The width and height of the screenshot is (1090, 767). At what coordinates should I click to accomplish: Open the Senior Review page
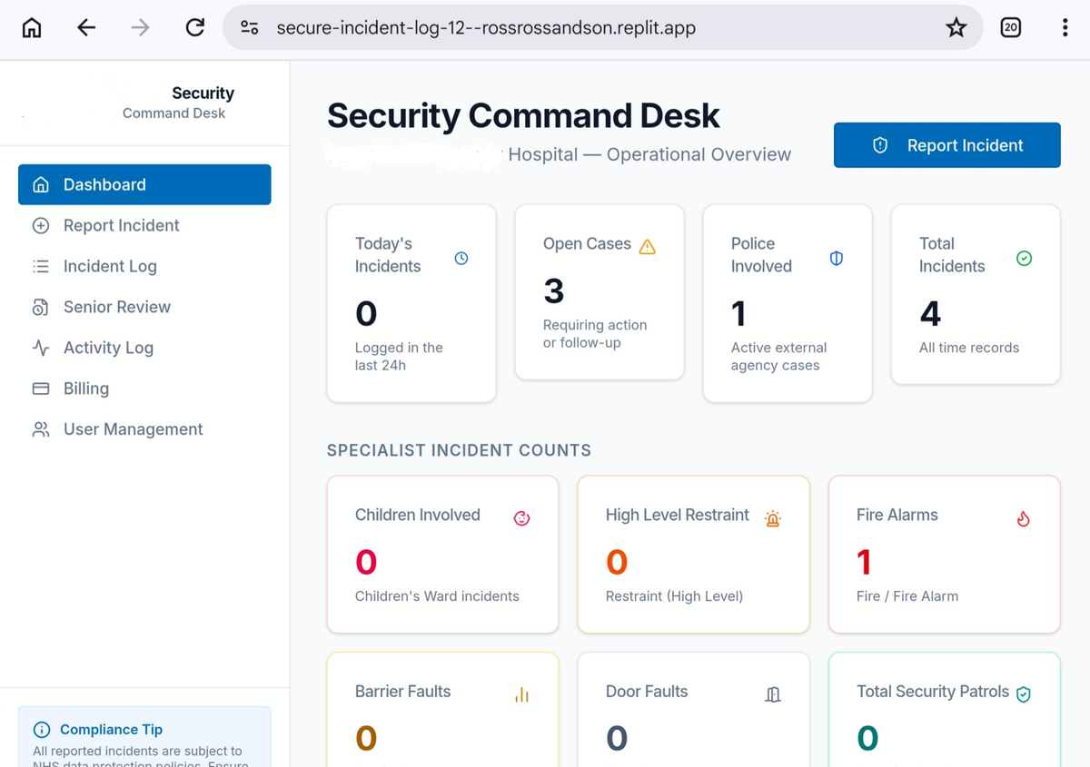point(144,307)
